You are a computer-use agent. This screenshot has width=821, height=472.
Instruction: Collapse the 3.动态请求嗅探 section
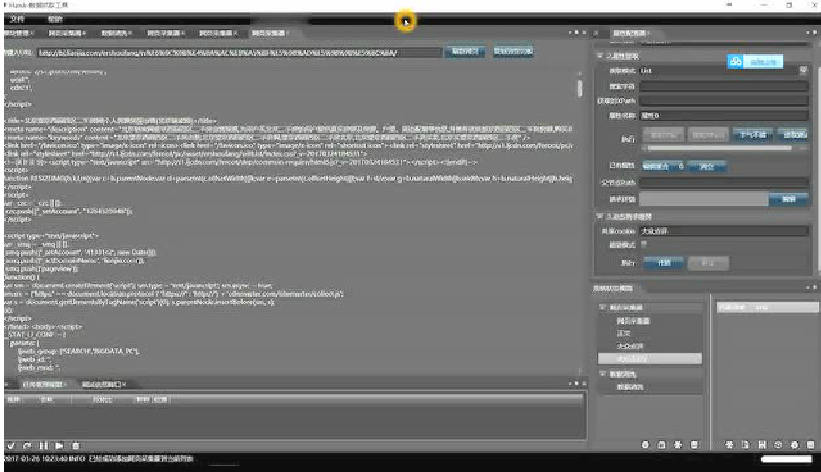[x=599, y=216]
